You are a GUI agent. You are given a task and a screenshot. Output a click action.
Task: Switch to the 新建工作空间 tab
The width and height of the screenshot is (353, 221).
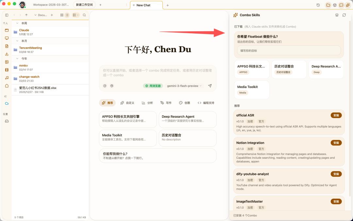(84, 5)
